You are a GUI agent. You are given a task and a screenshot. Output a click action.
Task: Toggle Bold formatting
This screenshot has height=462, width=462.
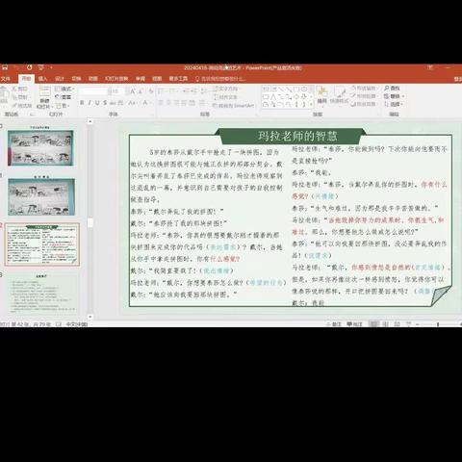point(82,103)
